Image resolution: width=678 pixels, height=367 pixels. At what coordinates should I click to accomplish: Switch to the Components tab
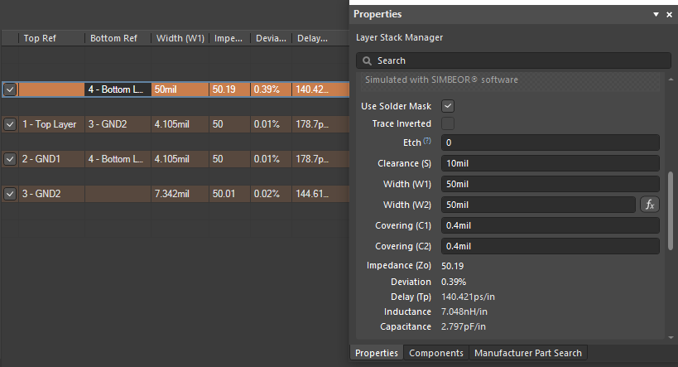click(x=435, y=353)
